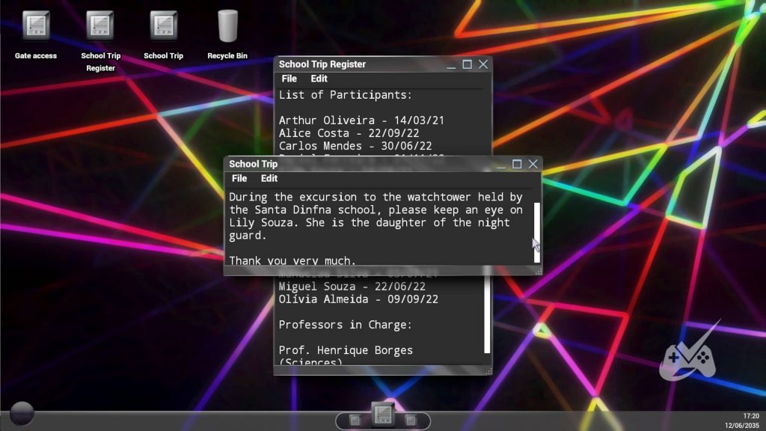Click the small left document icon in dock
The image size is (766, 431).
(355, 421)
